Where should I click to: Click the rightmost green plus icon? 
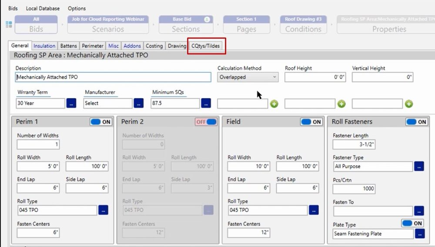[408, 104]
